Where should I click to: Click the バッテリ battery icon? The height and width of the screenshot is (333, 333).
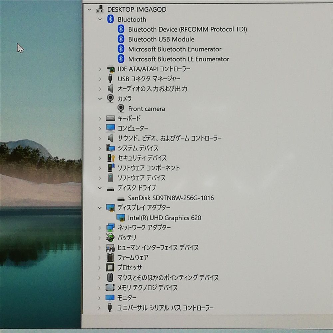tap(110, 237)
